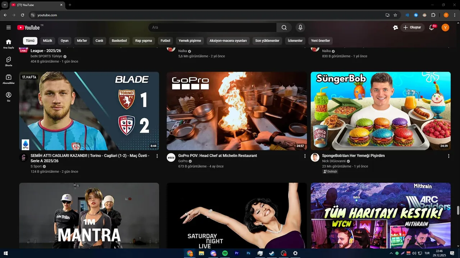The width and height of the screenshot is (460, 258).
Task: Select the Yemek pişirme filter chip
Action: pyautogui.click(x=190, y=41)
